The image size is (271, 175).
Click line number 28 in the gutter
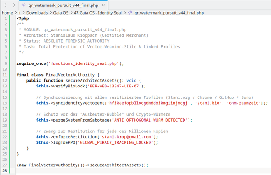pos(5,170)
